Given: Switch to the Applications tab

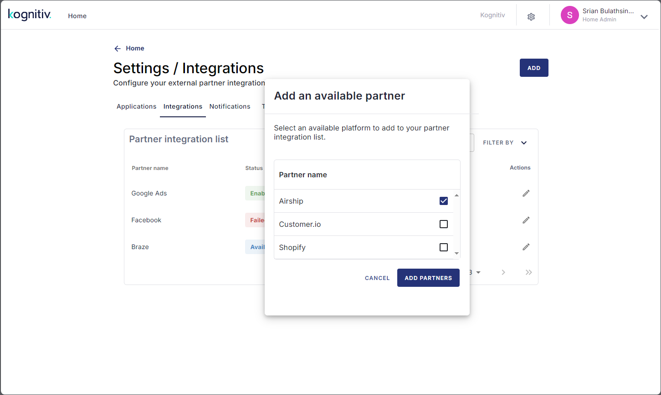Looking at the screenshot, I should (136, 106).
